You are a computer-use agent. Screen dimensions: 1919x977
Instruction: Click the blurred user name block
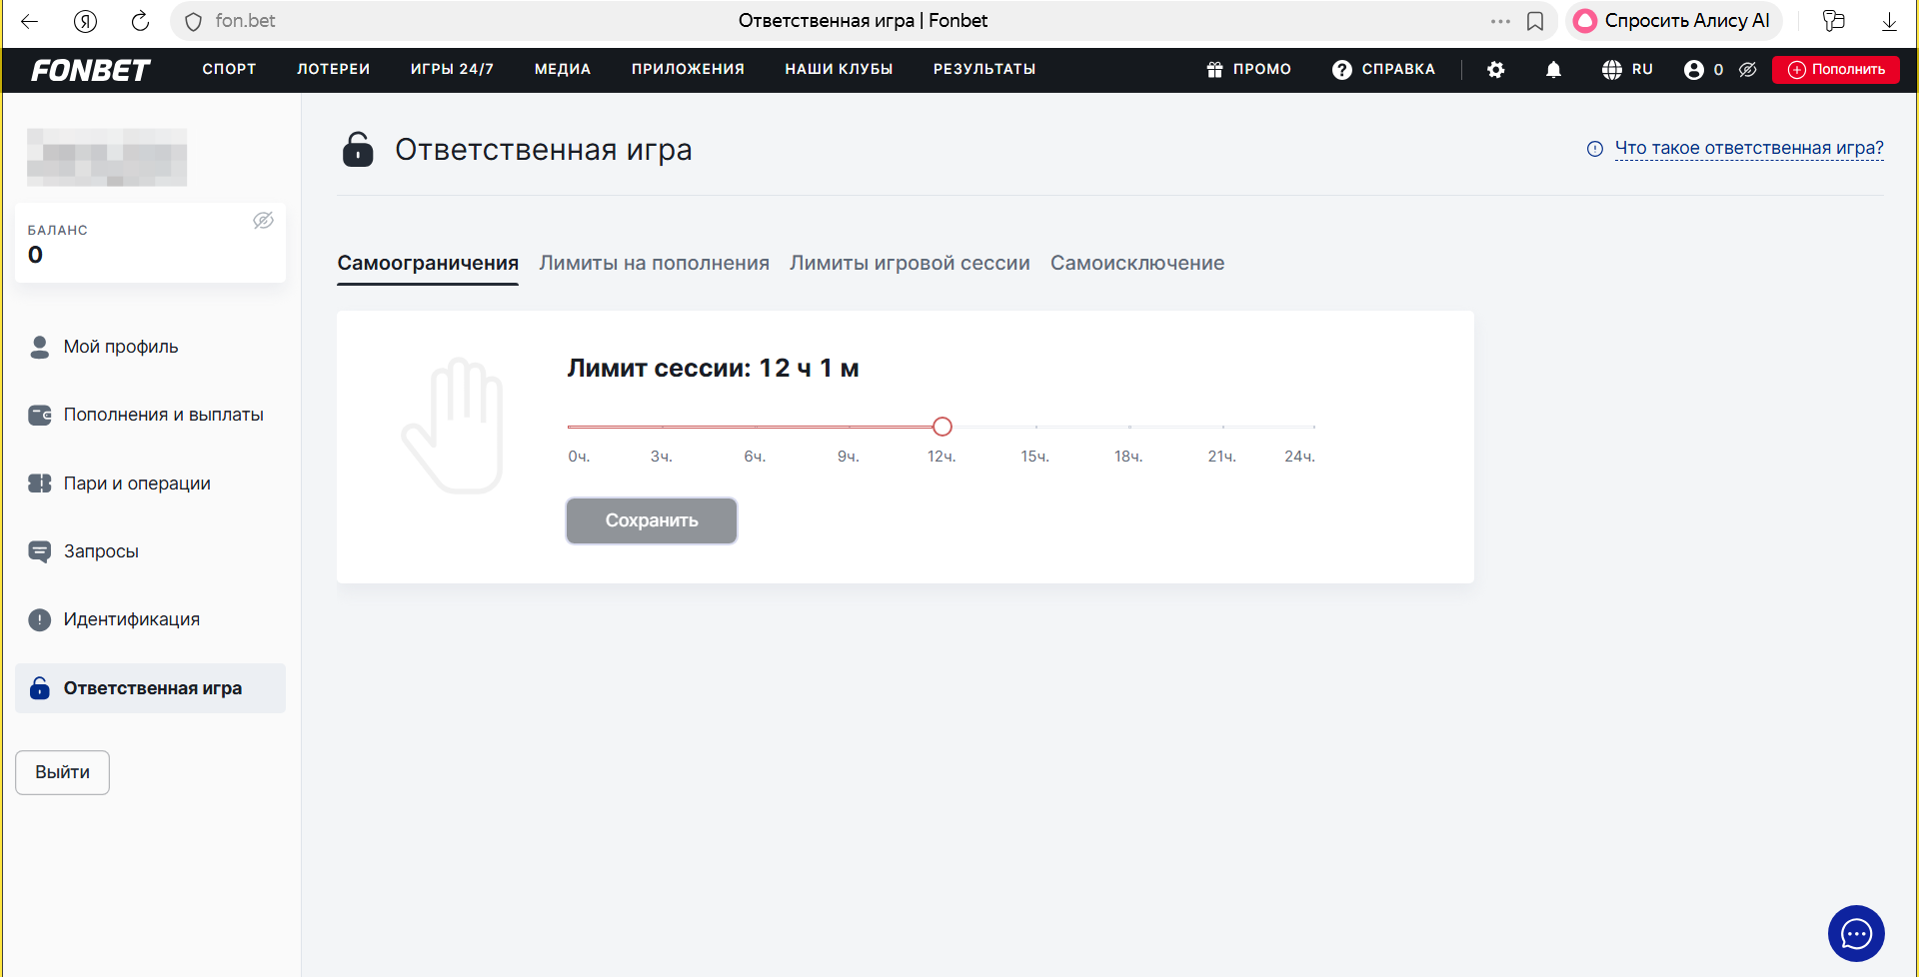(x=107, y=157)
